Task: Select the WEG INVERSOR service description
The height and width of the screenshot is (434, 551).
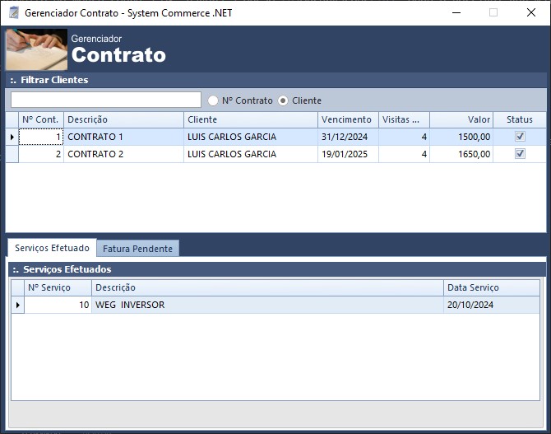Action: 267,305
